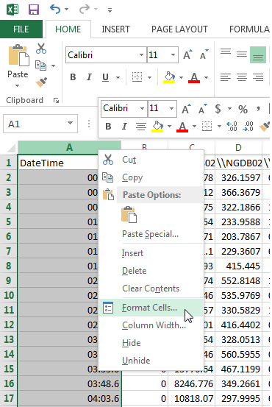Switch to the PAGE LAYOUT tab

(179, 29)
